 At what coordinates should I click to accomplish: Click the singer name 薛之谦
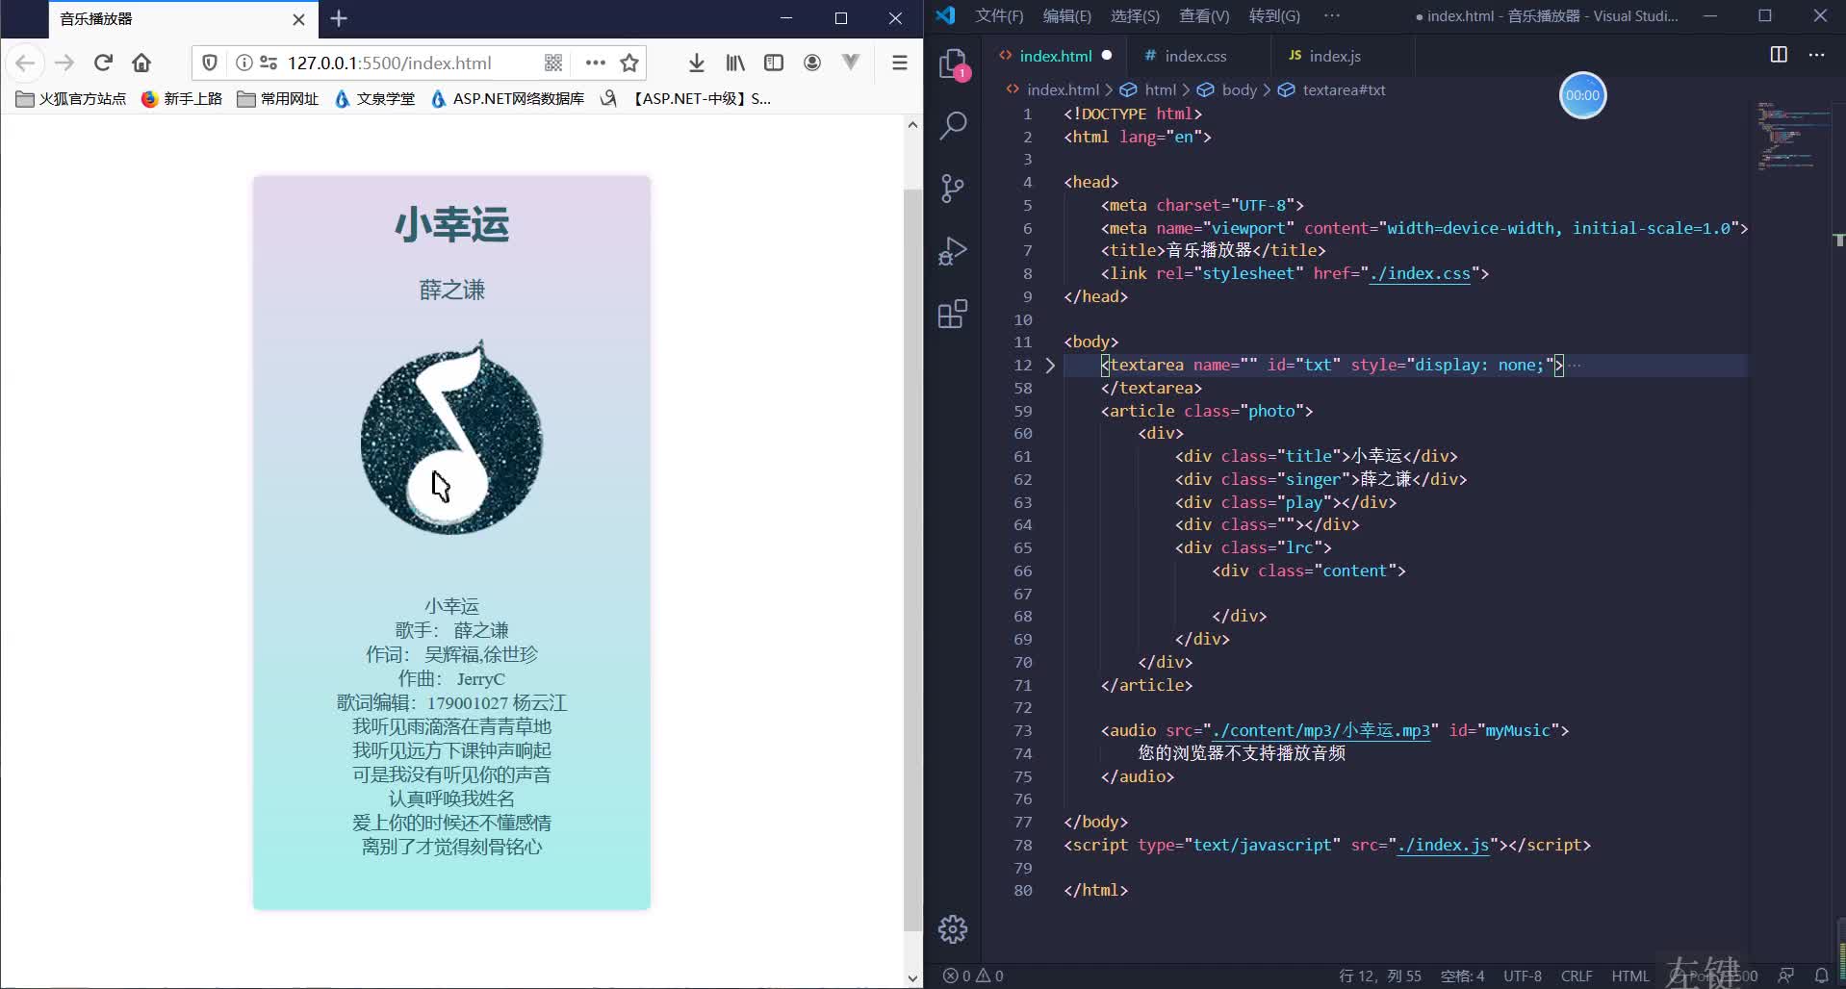(451, 290)
